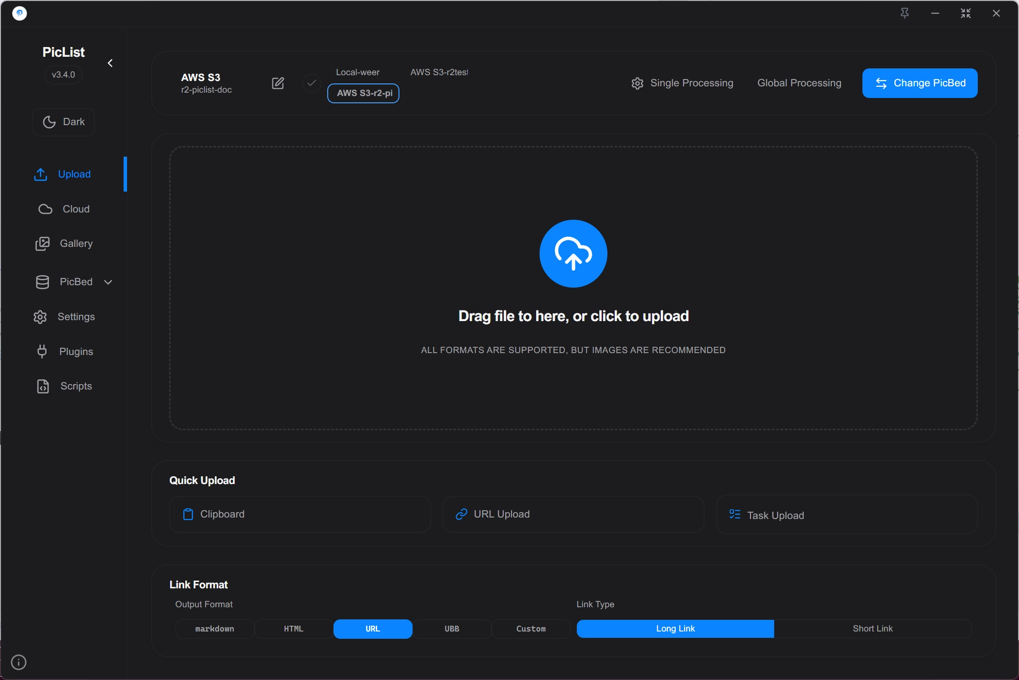
Task: Open Single Processing settings
Action: [x=683, y=83]
